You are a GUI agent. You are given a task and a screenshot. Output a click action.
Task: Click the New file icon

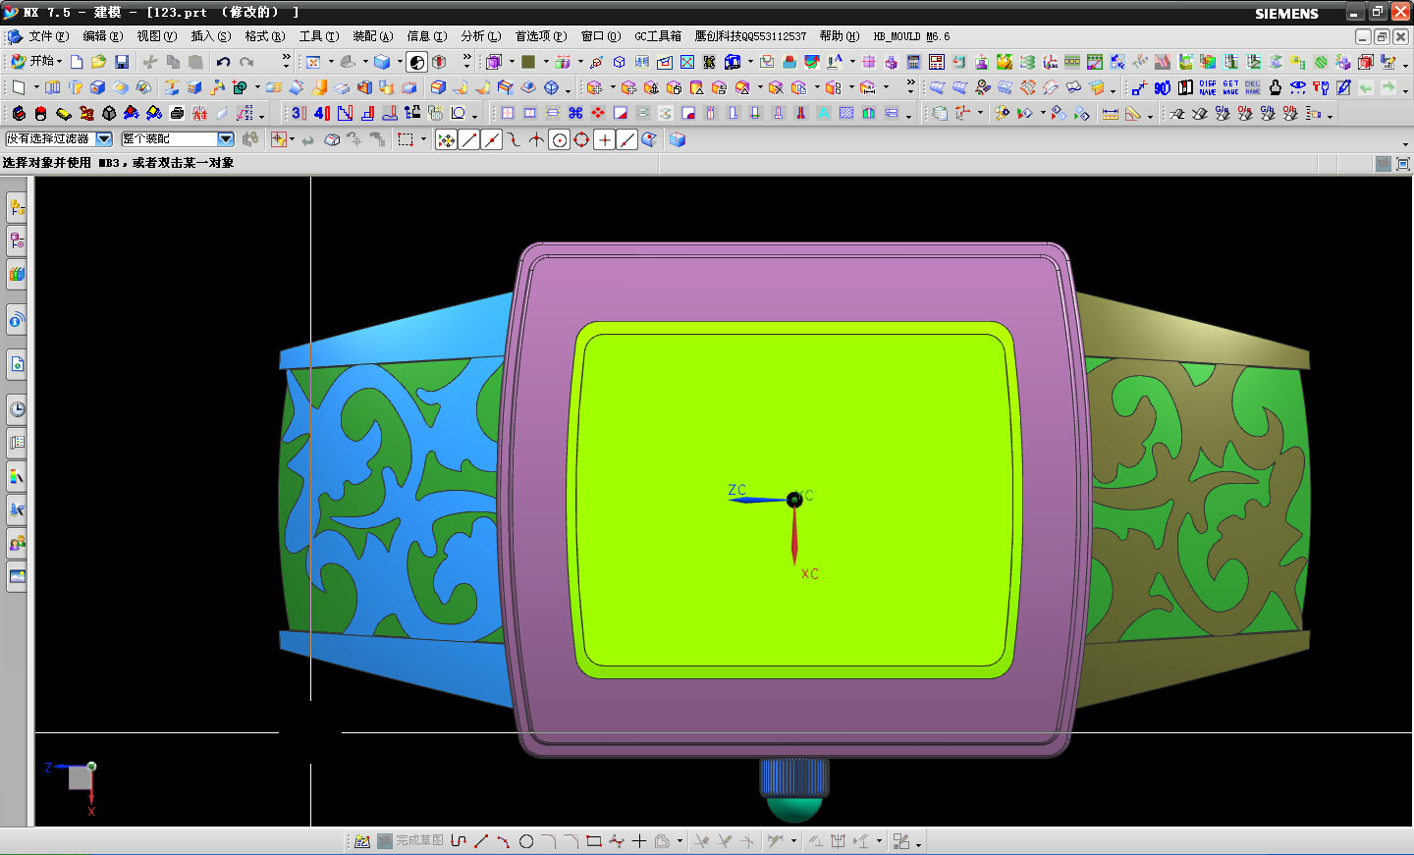pos(77,62)
